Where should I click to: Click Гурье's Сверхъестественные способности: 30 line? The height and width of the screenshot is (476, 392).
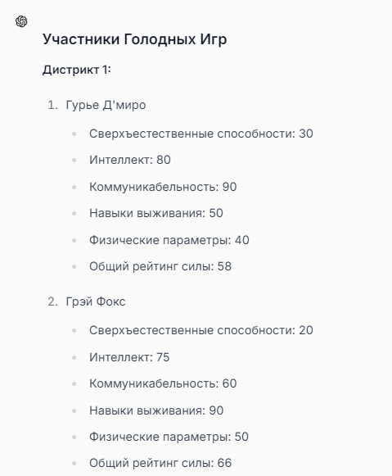click(x=201, y=134)
